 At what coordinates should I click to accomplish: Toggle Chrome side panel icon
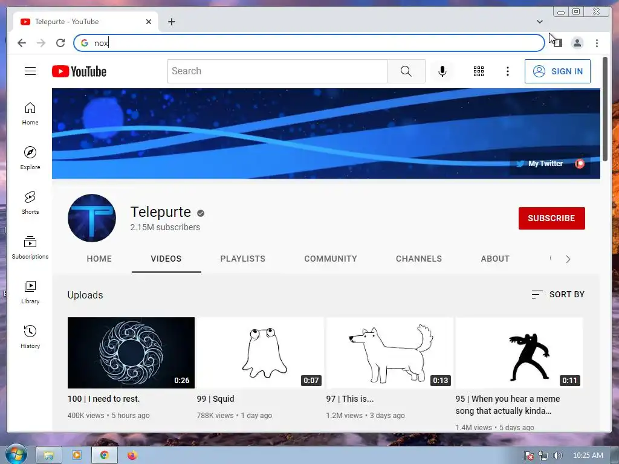pos(557,43)
